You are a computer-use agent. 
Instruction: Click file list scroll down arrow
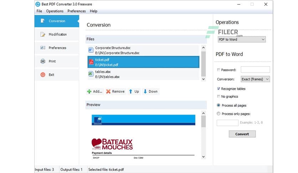[203, 79]
